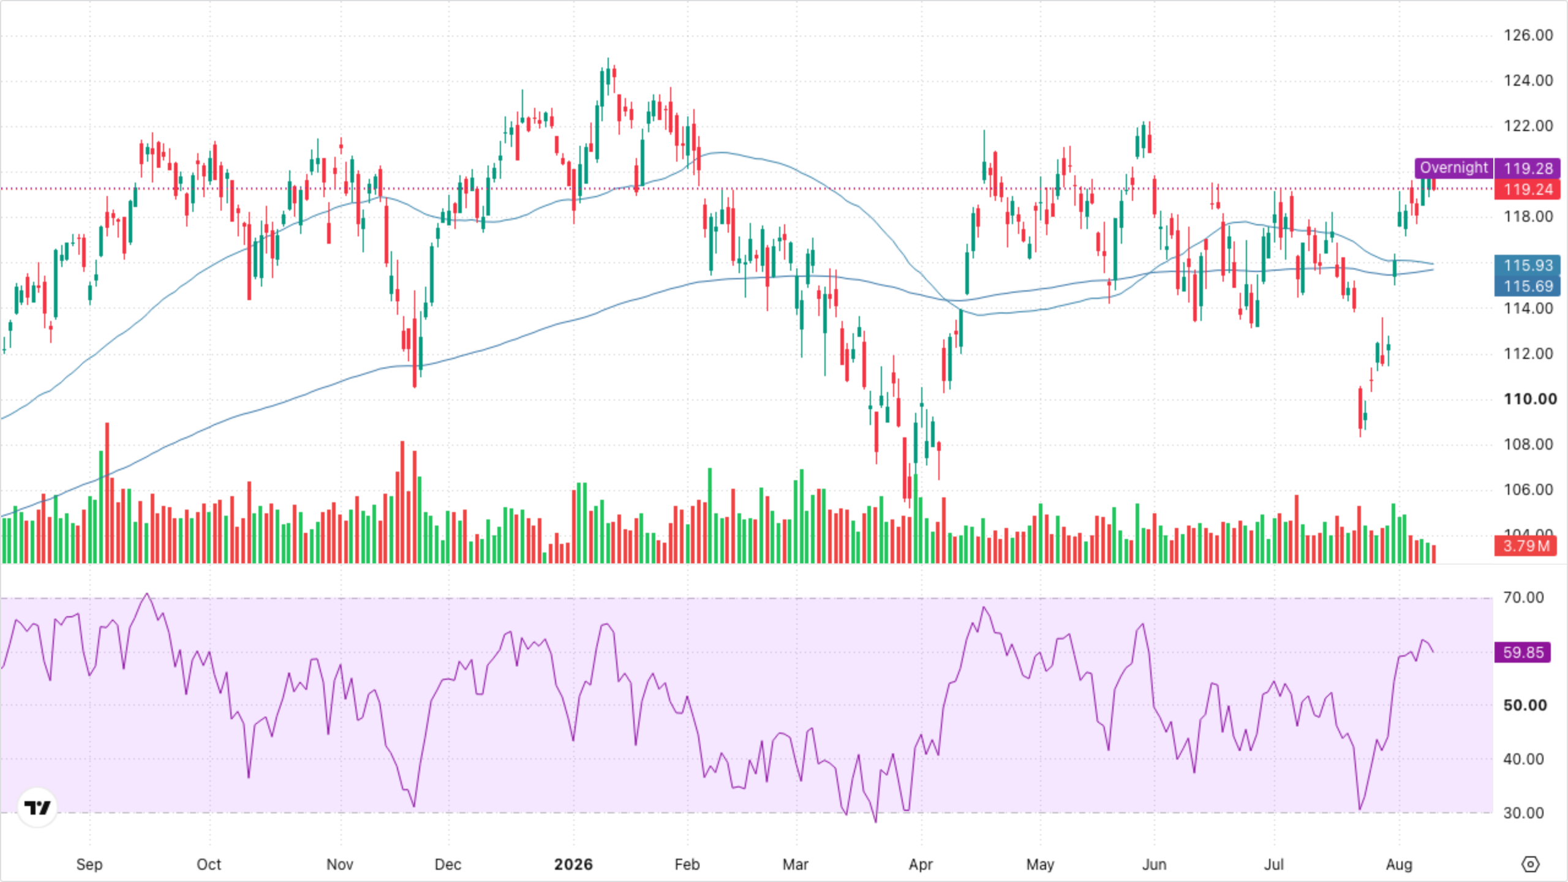
Task: Select the 115.93 moving average label
Action: [x=1528, y=265]
